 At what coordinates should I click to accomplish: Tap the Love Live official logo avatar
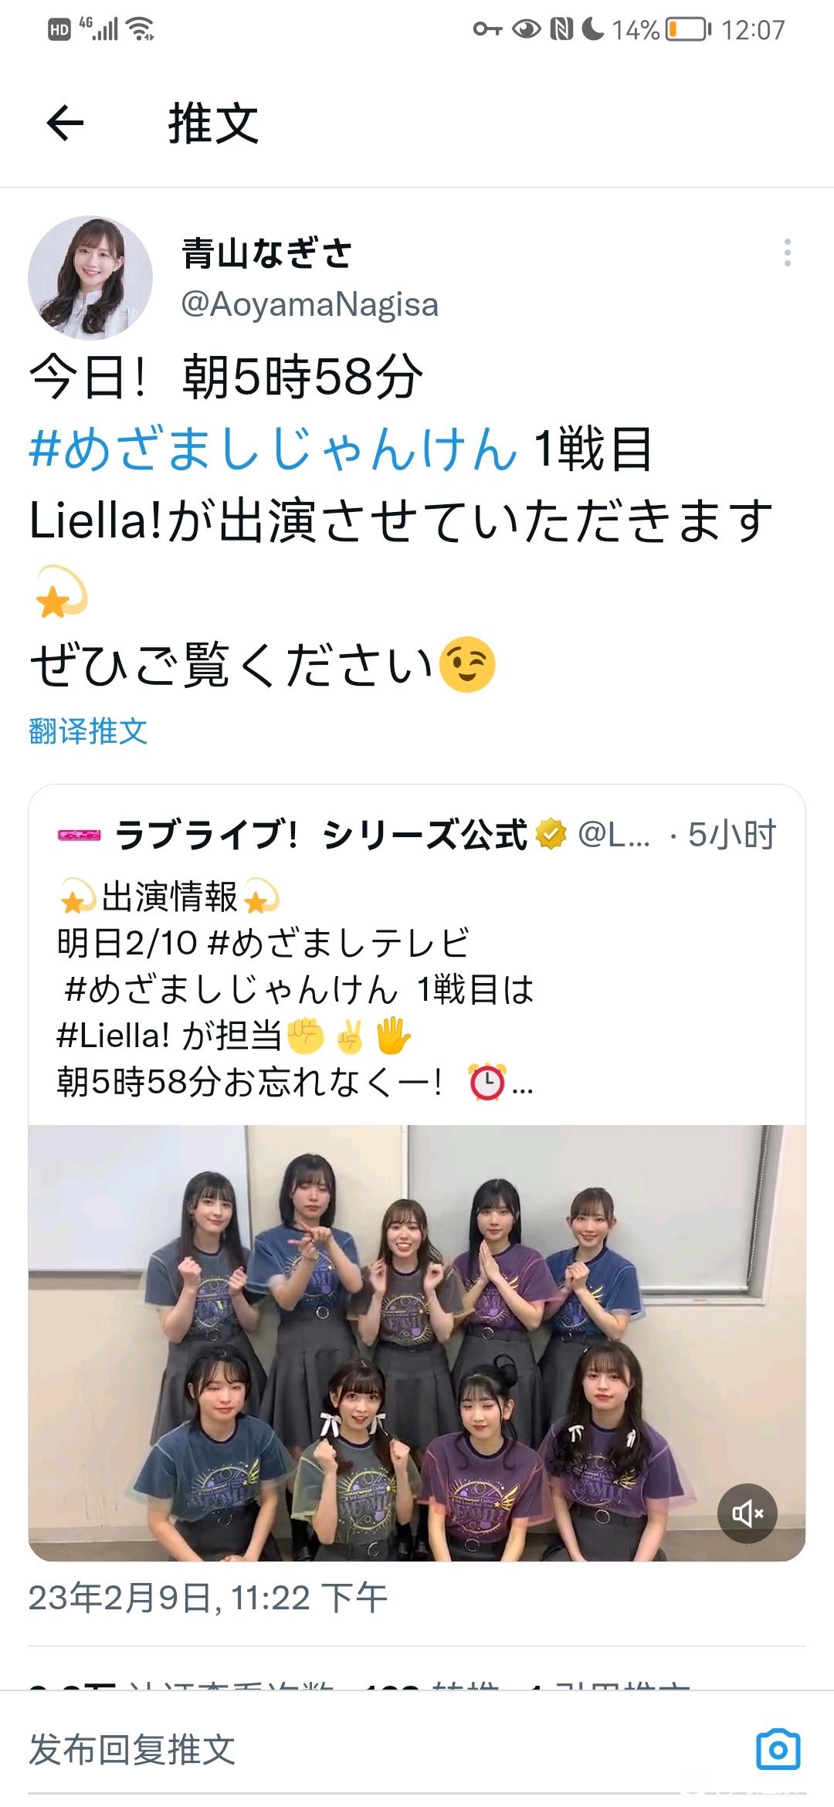(x=80, y=835)
